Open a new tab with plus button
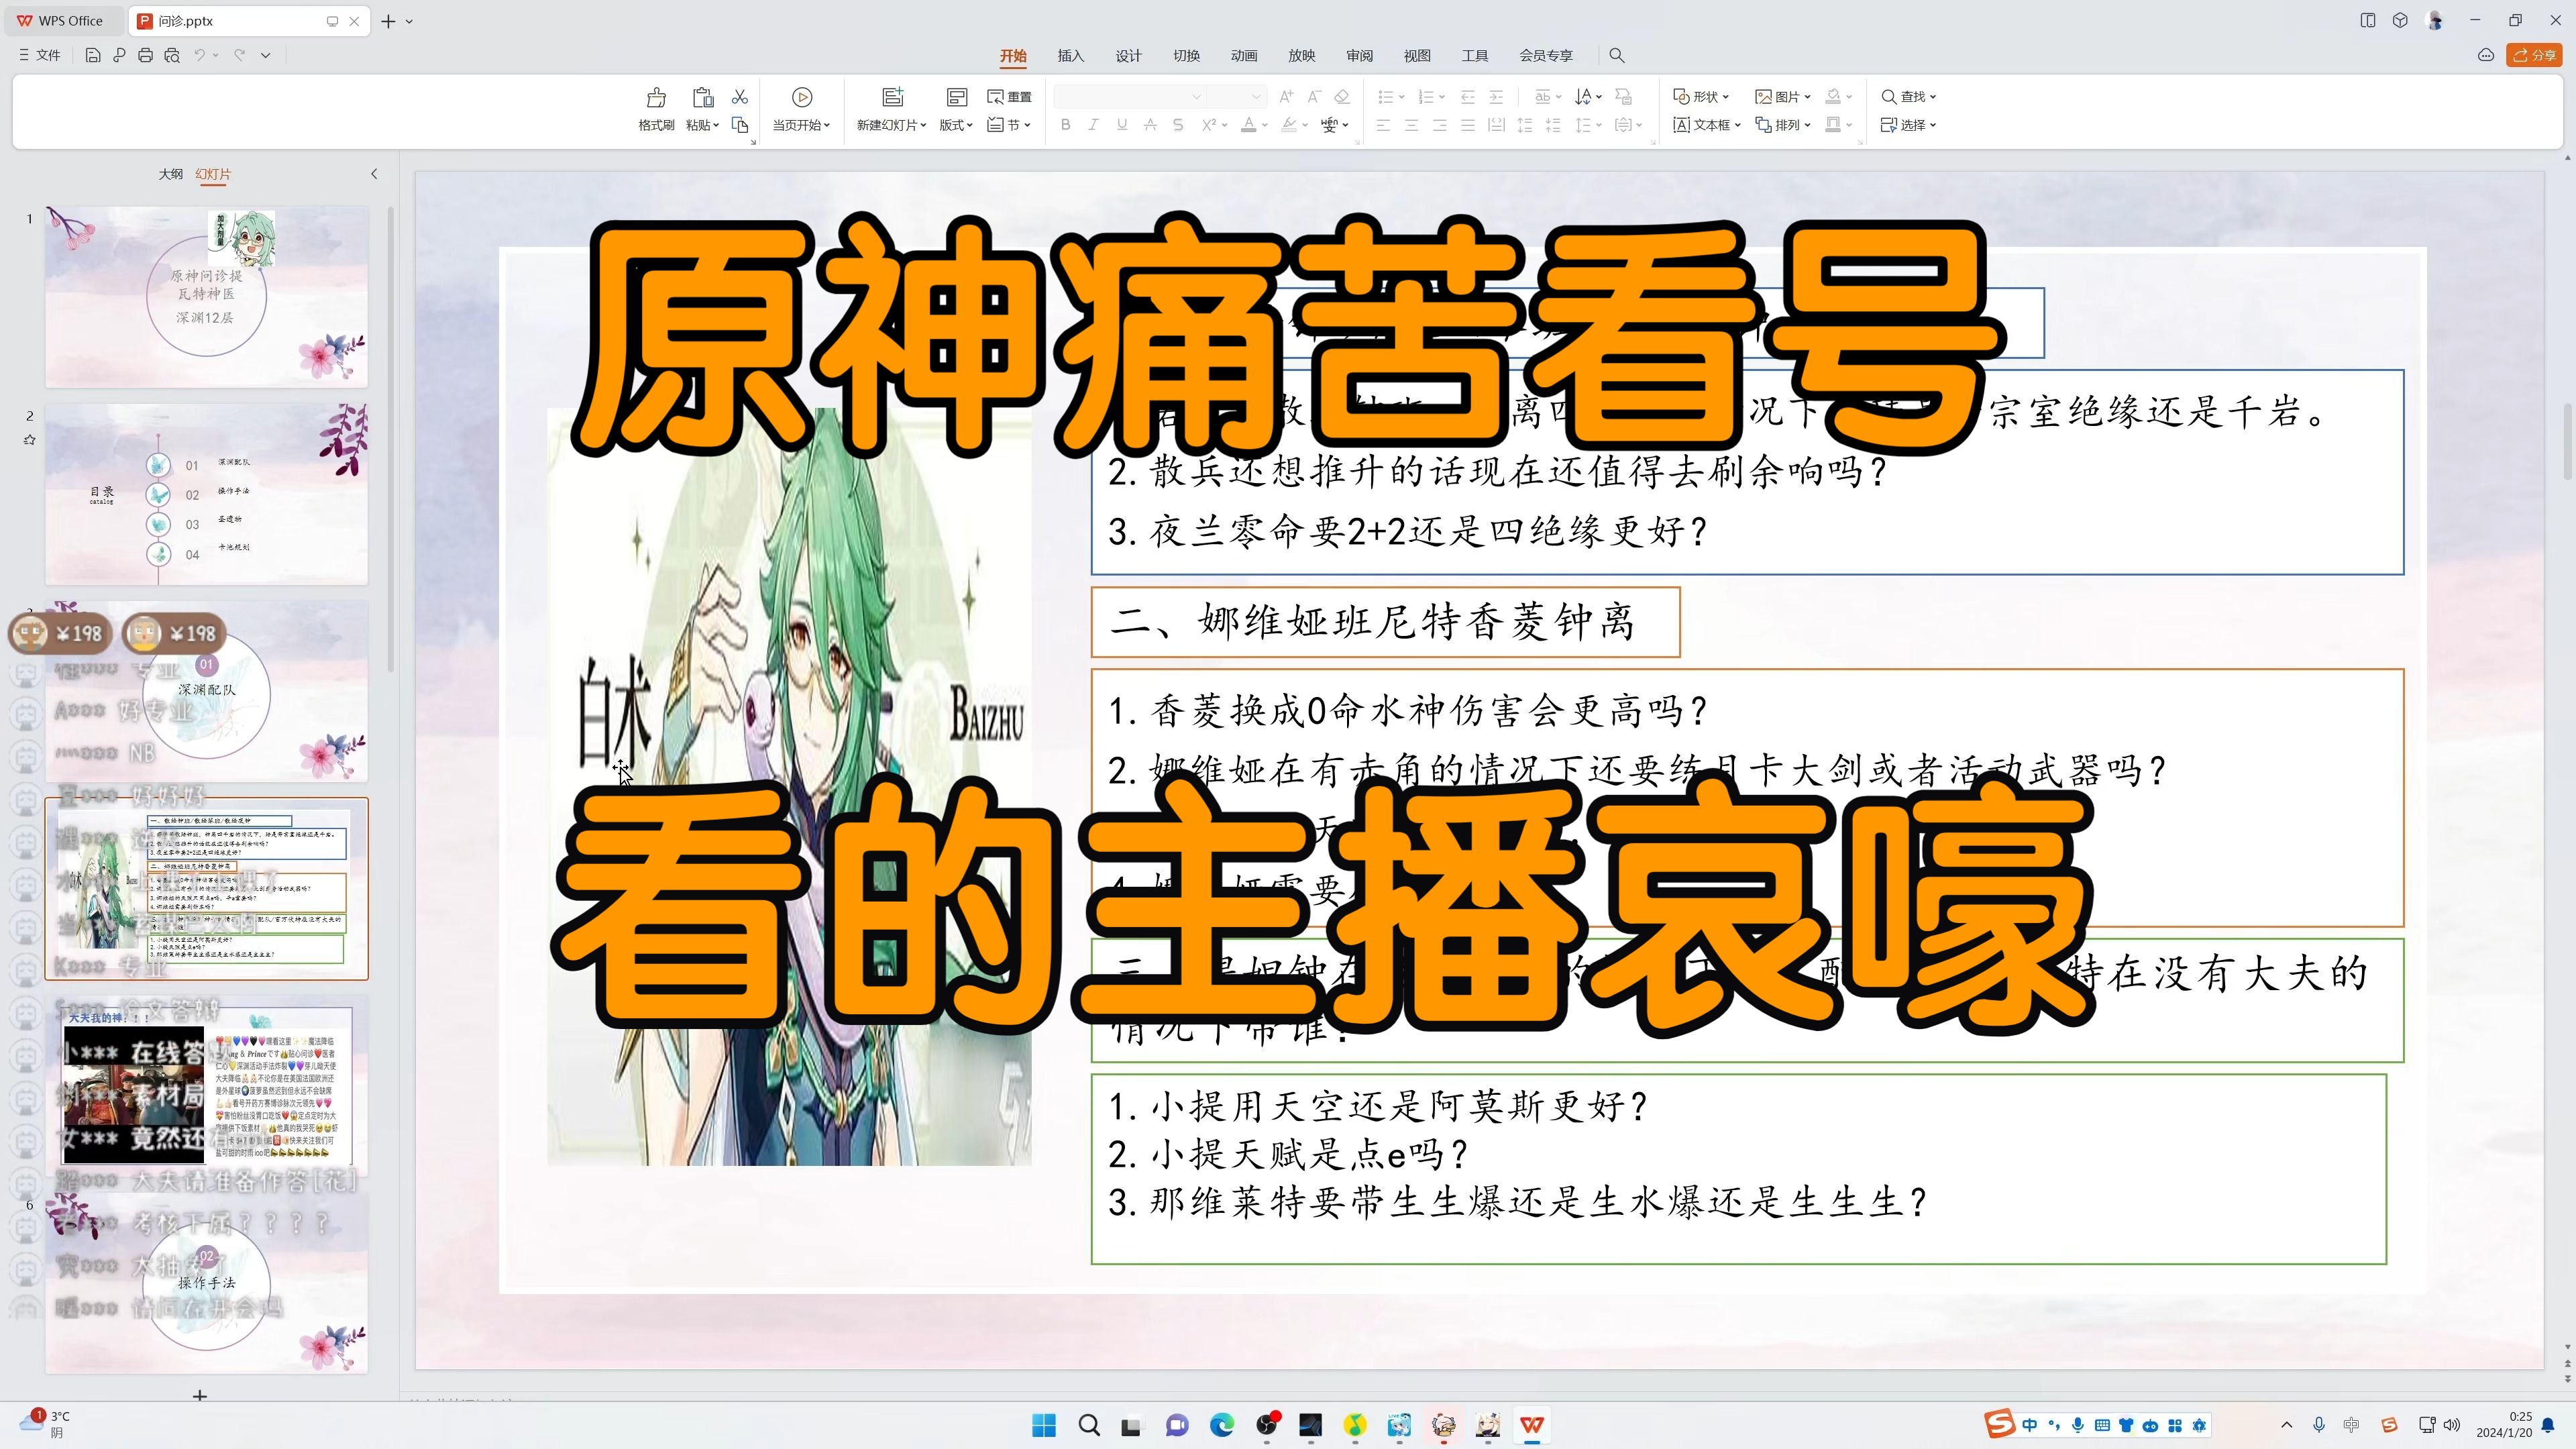 tap(388, 21)
